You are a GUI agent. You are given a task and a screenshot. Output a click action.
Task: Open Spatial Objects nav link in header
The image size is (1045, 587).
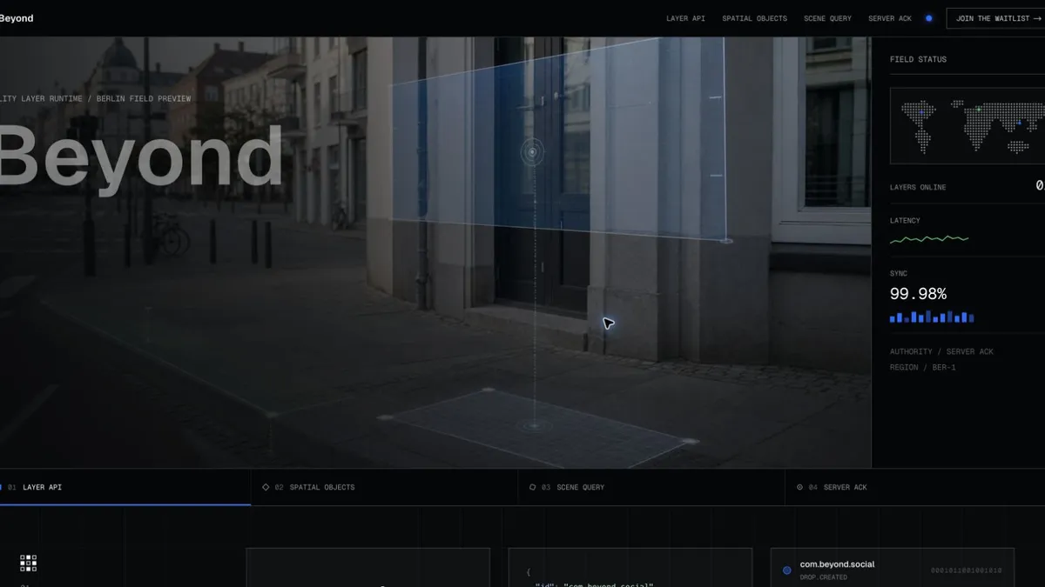(x=754, y=18)
